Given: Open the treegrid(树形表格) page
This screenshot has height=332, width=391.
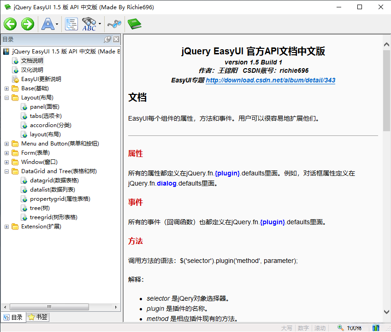Looking at the screenshot, I should point(53,217).
